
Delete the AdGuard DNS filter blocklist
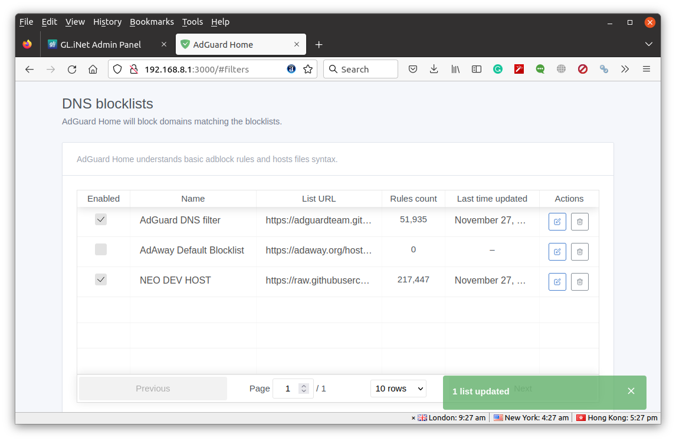click(x=579, y=222)
